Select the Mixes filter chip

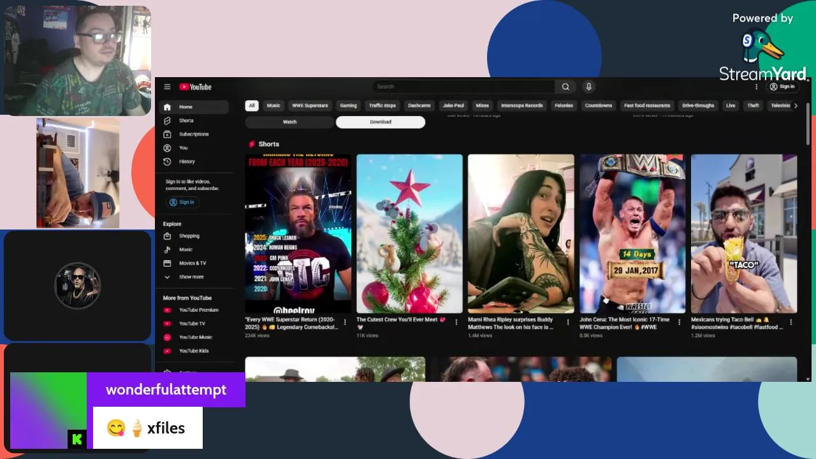483,106
